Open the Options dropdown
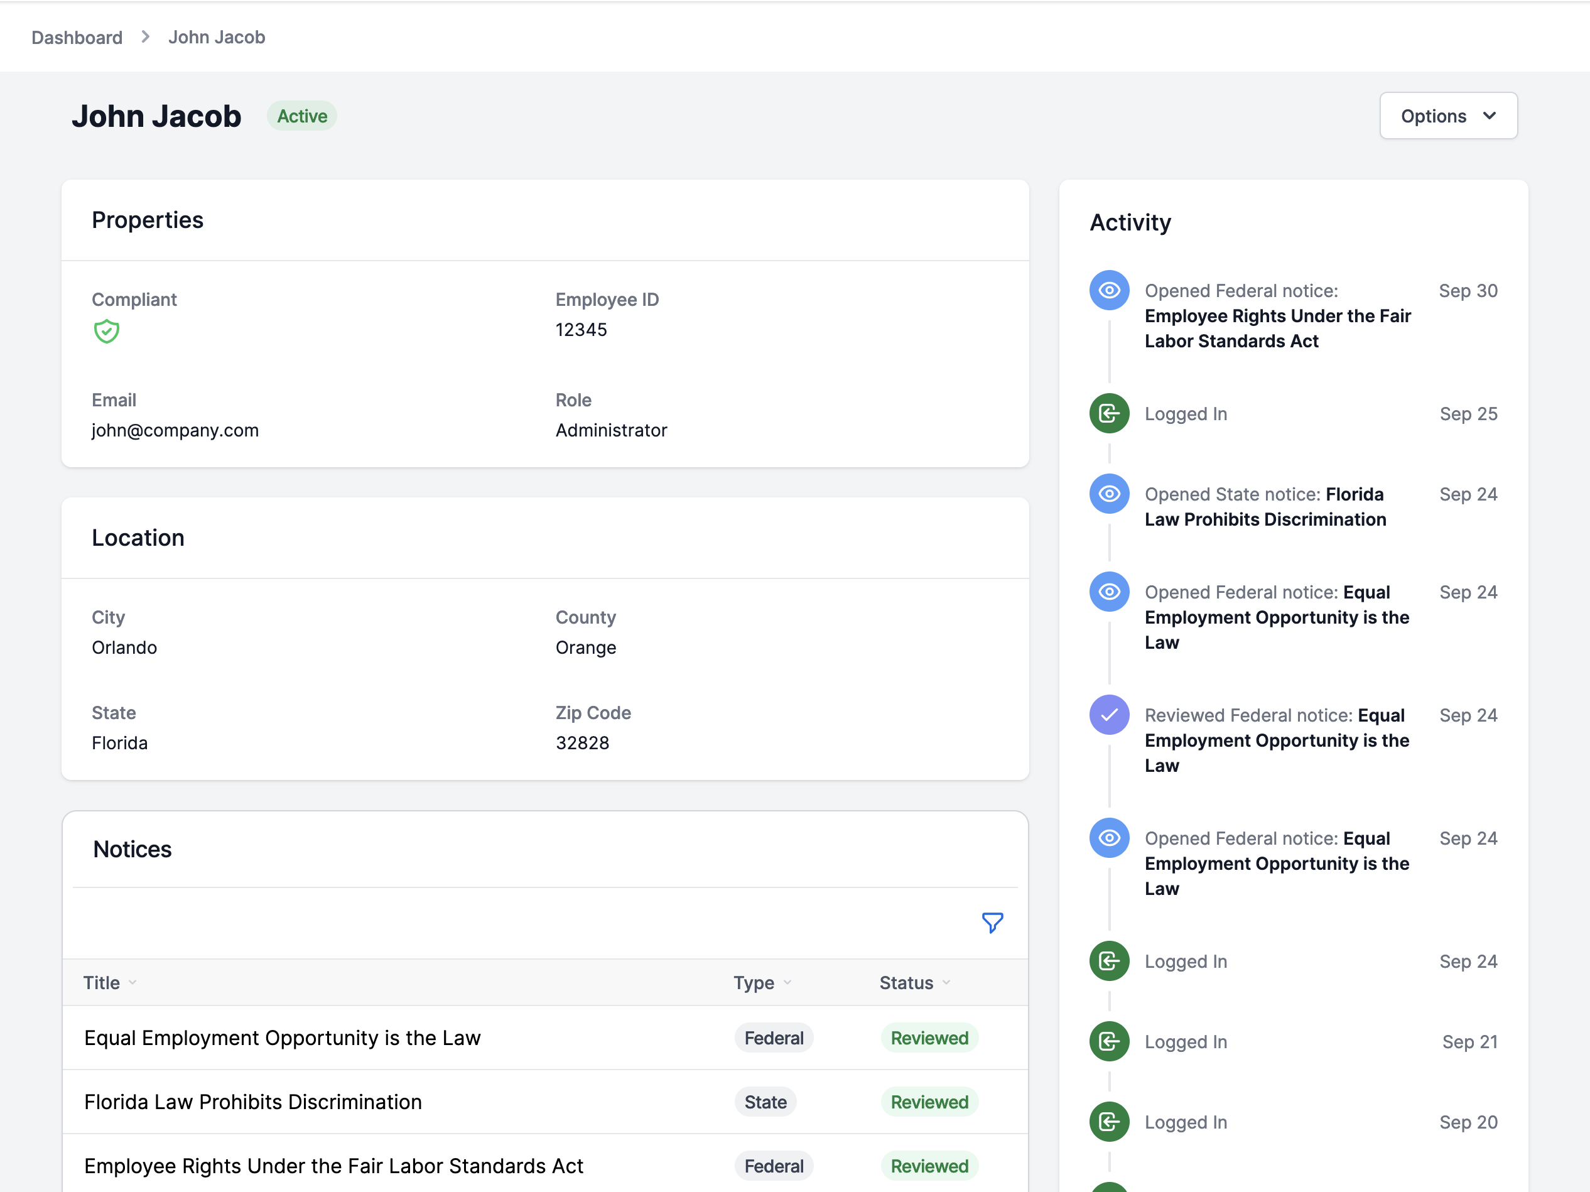Image resolution: width=1590 pixels, height=1192 pixels. [x=1447, y=116]
